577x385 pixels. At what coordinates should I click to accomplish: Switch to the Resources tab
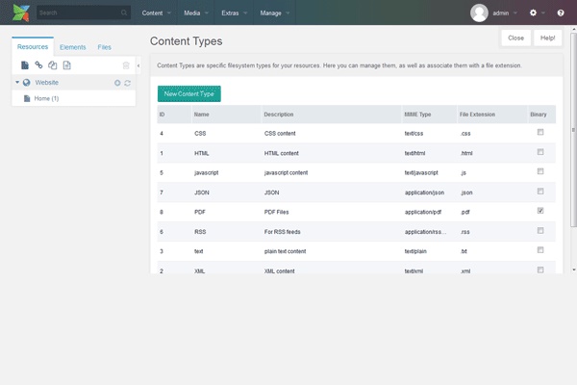33,47
